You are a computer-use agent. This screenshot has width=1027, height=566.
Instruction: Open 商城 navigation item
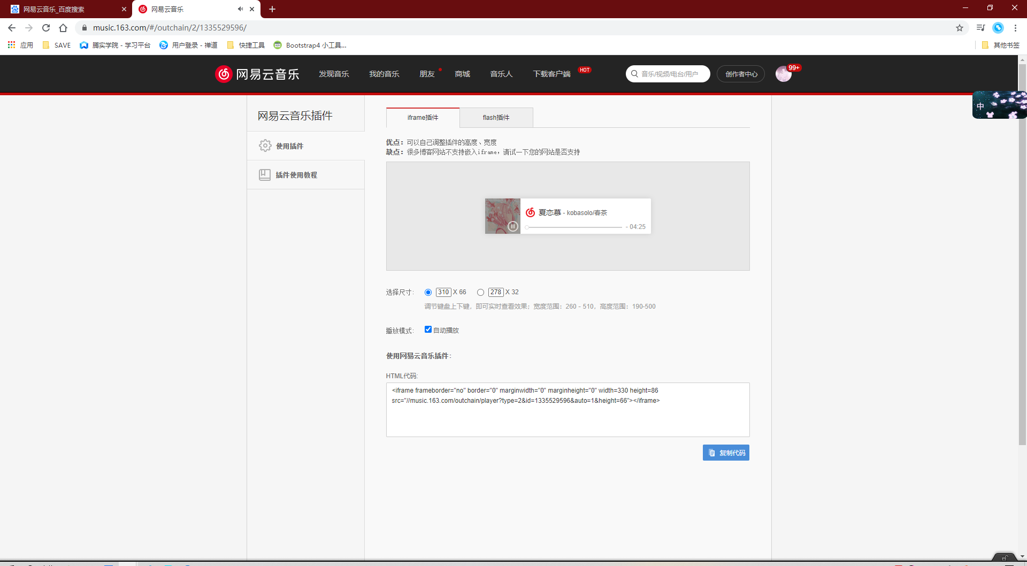pyautogui.click(x=462, y=74)
